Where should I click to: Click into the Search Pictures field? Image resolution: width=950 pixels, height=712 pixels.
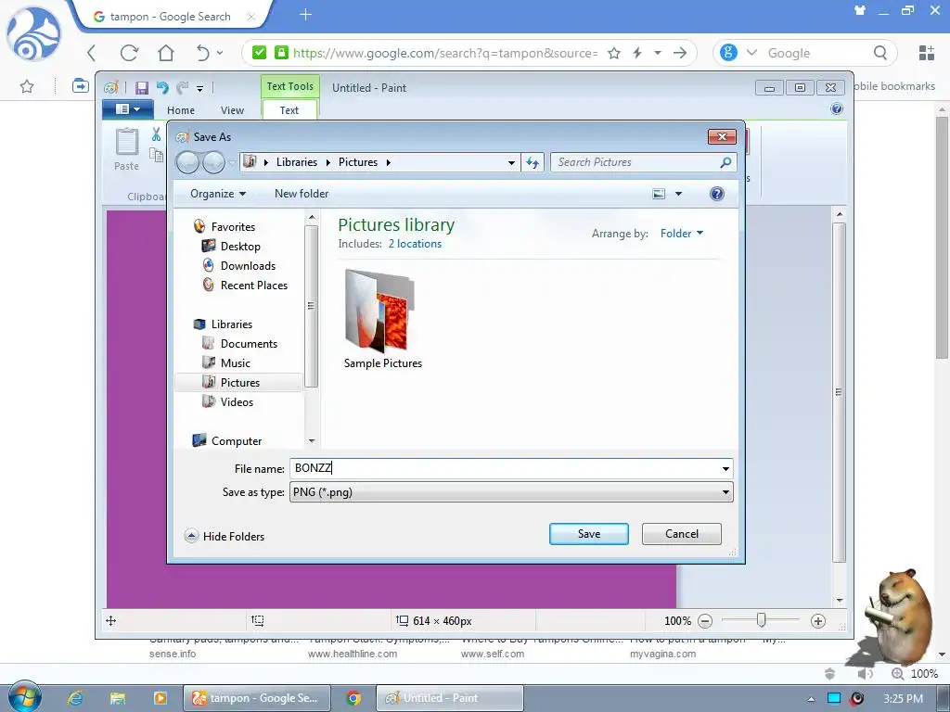click(636, 162)
